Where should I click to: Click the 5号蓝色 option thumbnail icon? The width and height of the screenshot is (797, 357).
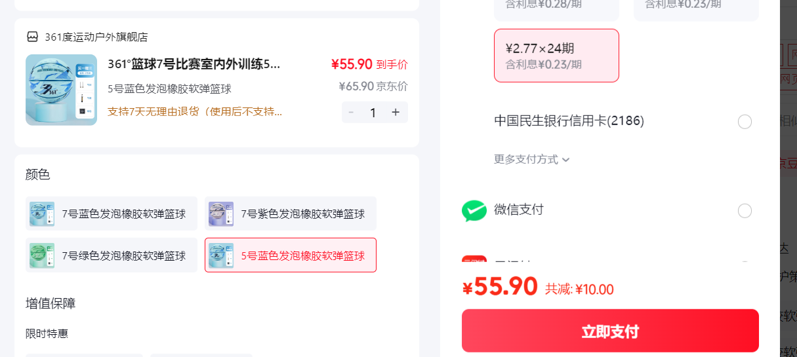(221, 255)
